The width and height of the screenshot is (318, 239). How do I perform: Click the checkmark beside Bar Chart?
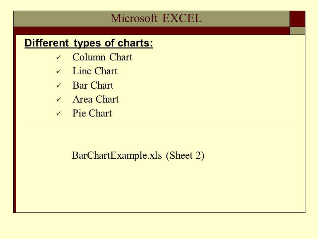tap(59, 86)
